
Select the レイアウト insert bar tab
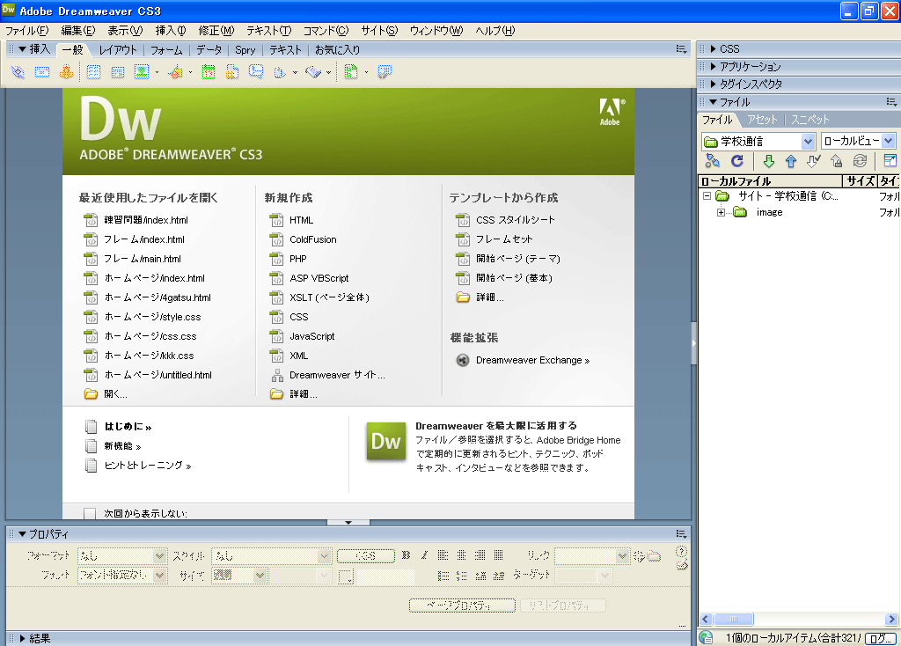tap(118, 50)
